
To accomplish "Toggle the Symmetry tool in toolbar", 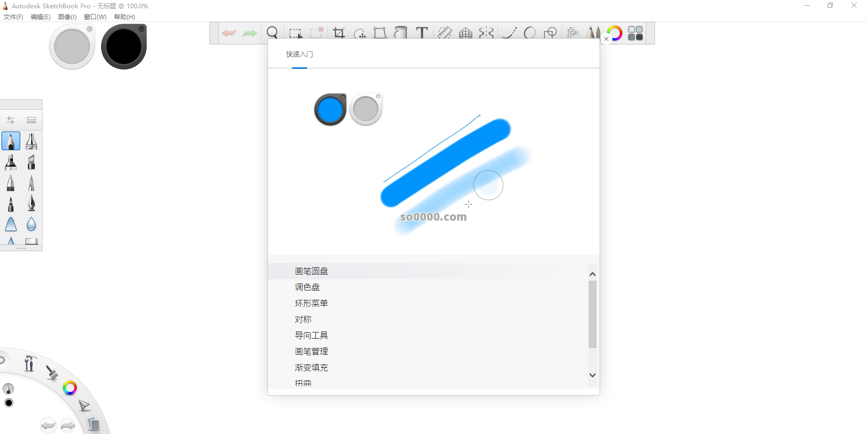I will pyautogui.click(x=486, y=33).
